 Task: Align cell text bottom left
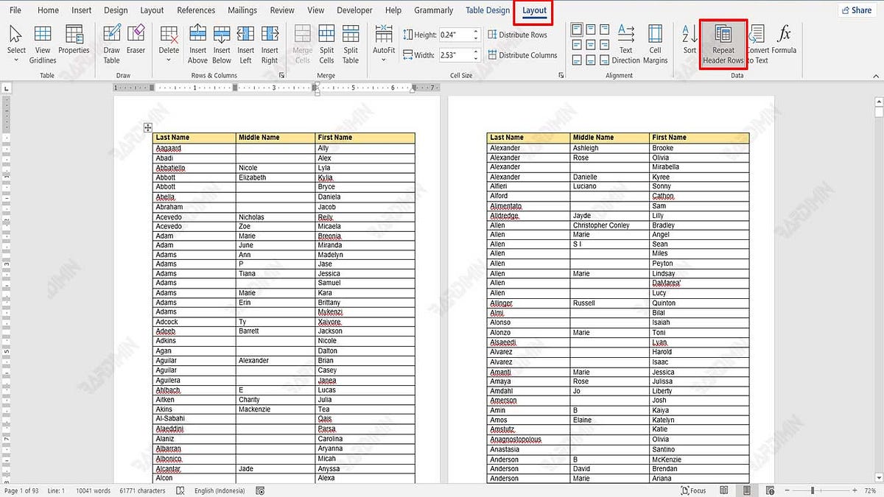coord(577,60)
